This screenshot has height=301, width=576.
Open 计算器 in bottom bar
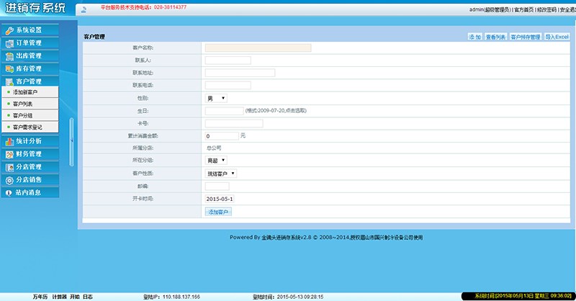(59, 297)
